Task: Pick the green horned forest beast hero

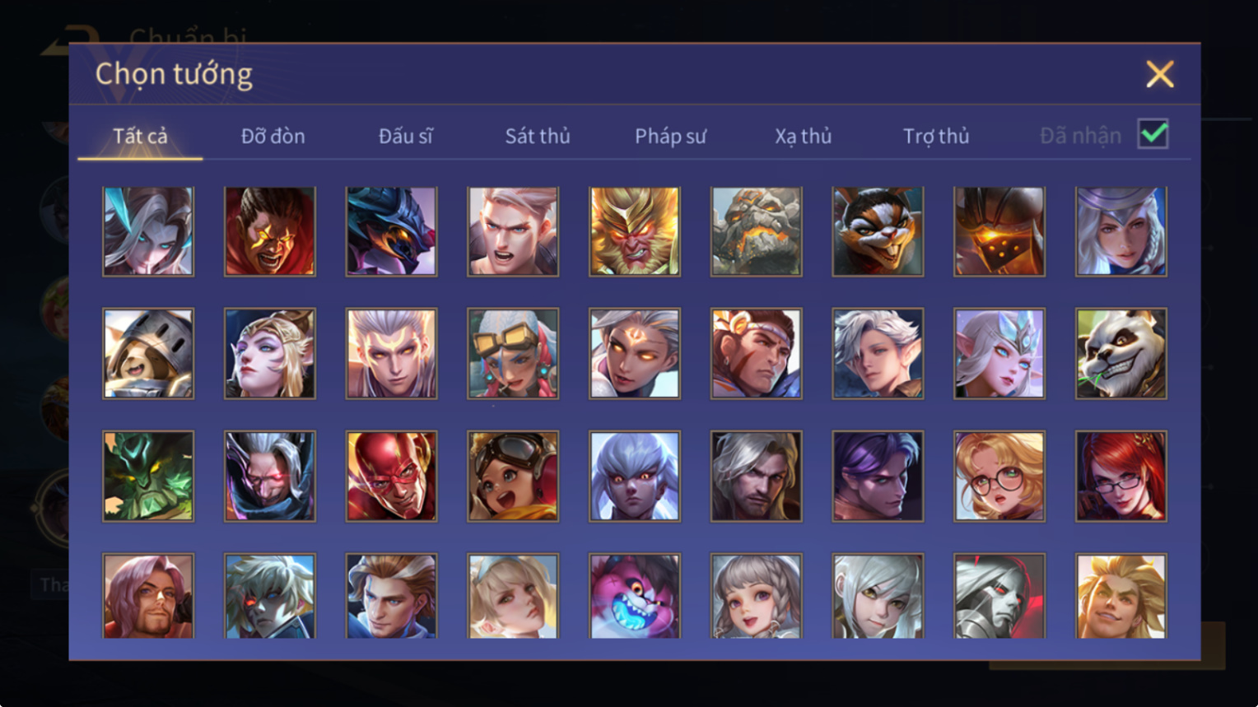Action: click(x=148, y=477)
